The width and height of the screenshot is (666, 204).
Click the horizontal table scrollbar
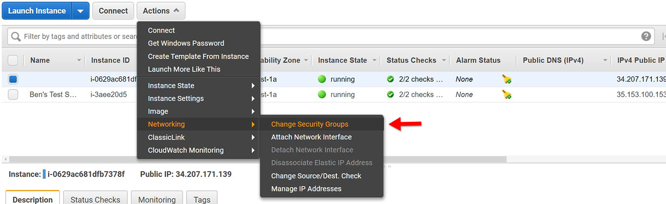(x=258, y=159)
